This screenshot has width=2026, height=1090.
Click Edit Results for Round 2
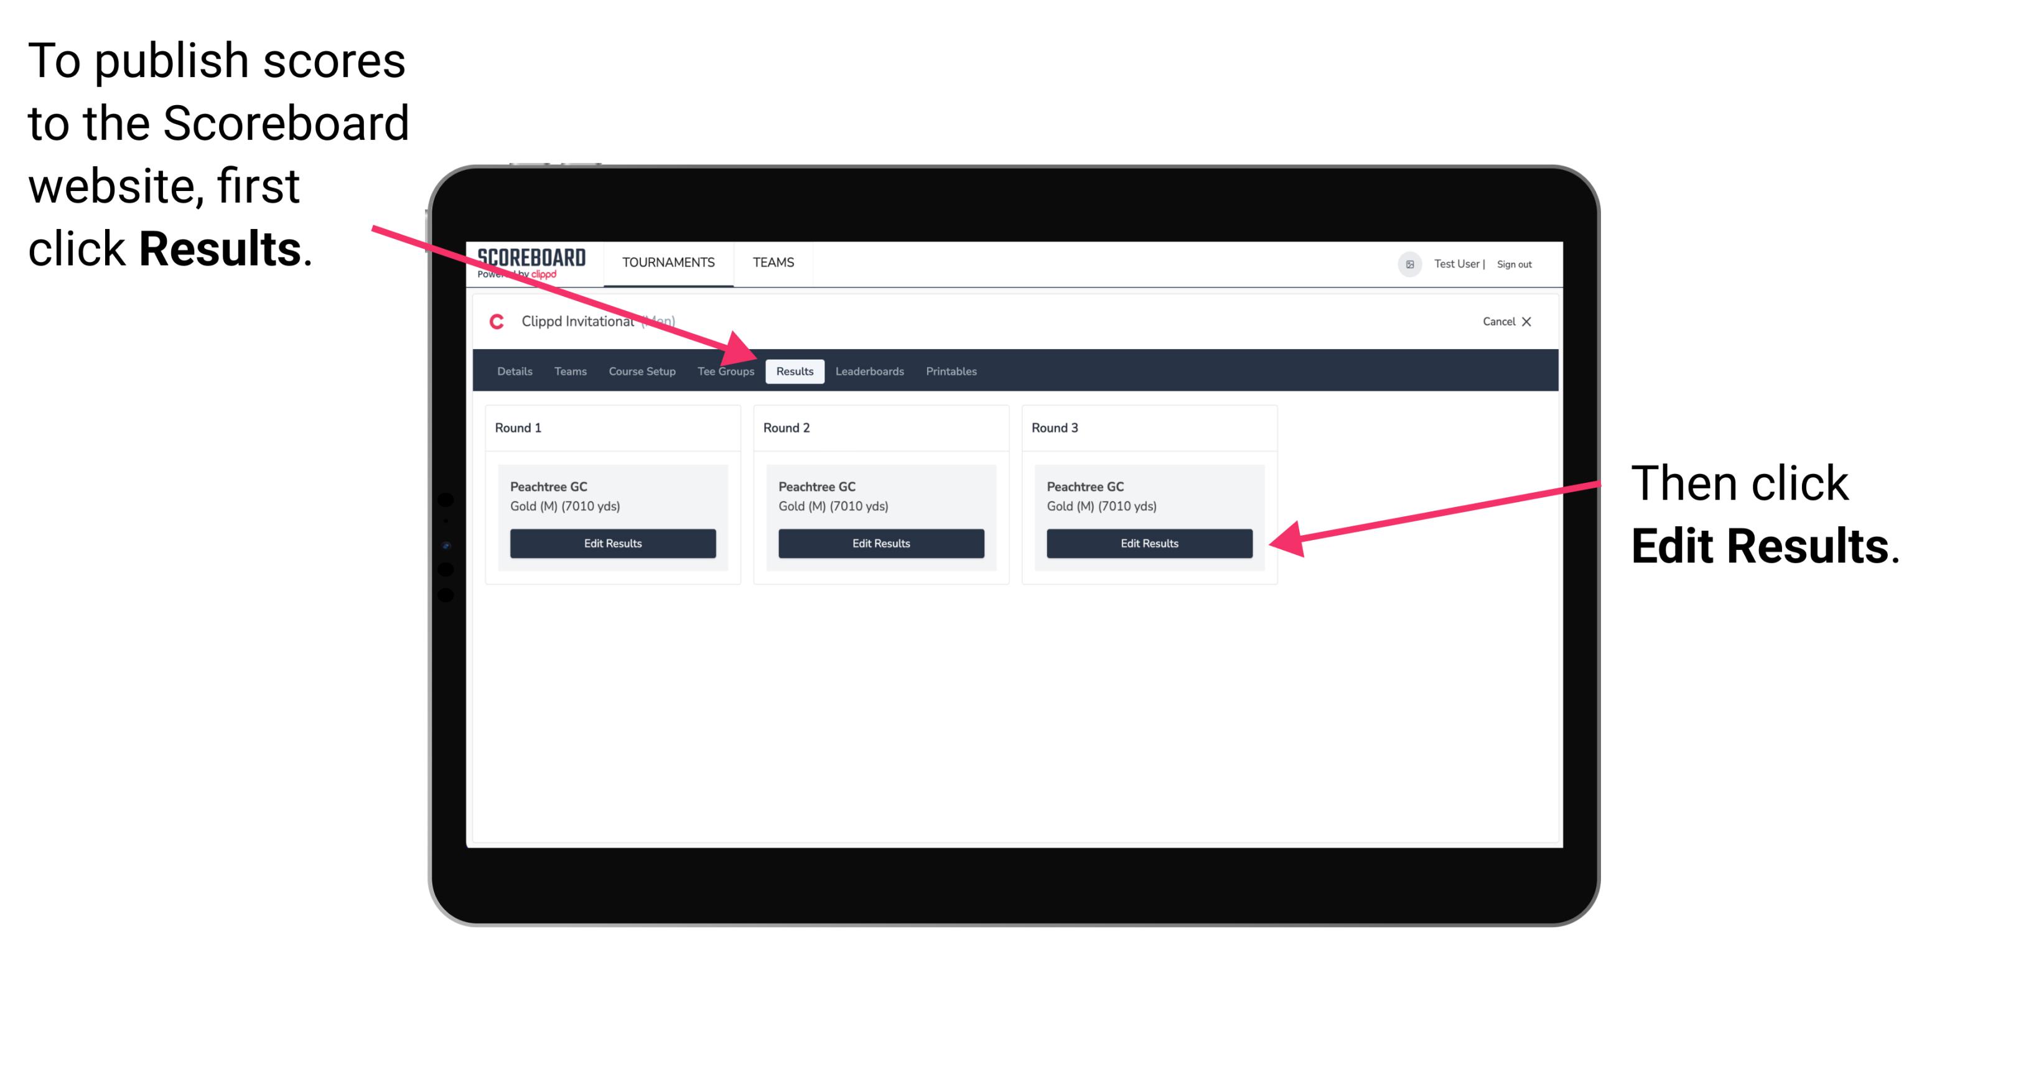coord(880,544)
